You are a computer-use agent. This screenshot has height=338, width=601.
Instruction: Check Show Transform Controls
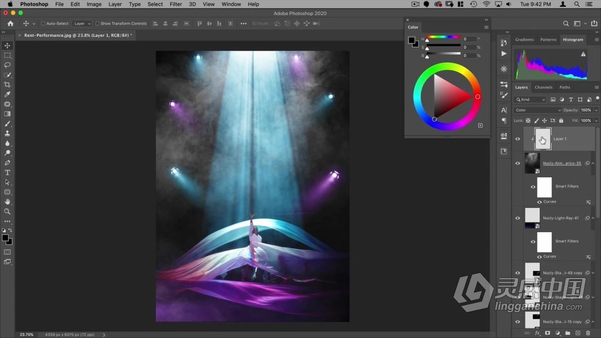click(x=98, y=24)
